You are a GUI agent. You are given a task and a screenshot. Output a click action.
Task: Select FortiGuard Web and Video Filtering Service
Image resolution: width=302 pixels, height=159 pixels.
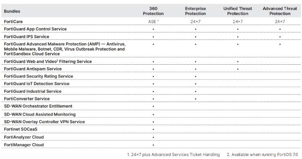tap(48, 62)
